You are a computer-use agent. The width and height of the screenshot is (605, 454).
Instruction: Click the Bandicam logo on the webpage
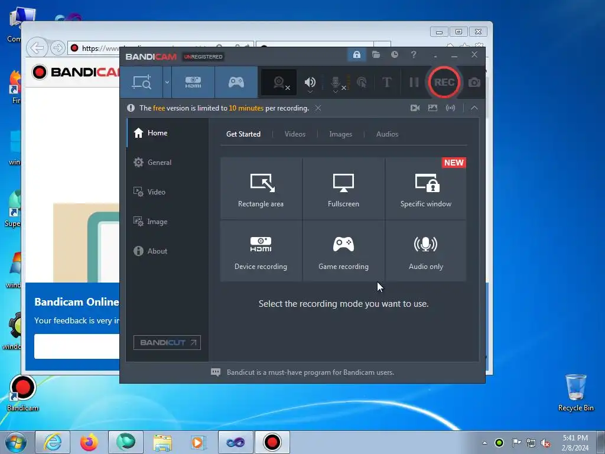76,72
